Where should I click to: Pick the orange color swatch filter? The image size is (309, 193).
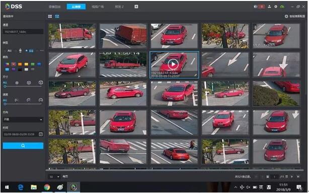(20, 64)
